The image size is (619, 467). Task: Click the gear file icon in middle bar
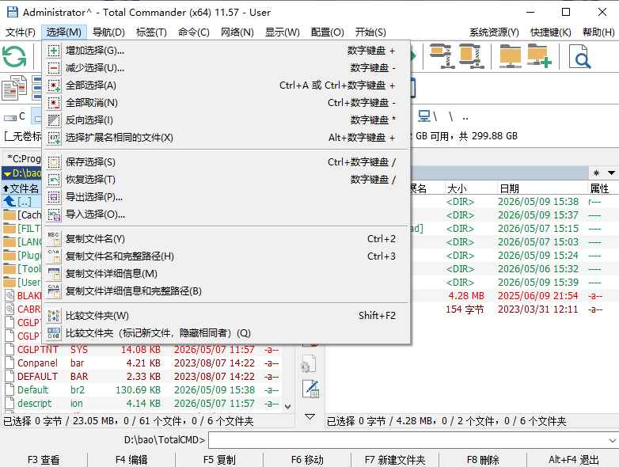(x=309, y=364)
